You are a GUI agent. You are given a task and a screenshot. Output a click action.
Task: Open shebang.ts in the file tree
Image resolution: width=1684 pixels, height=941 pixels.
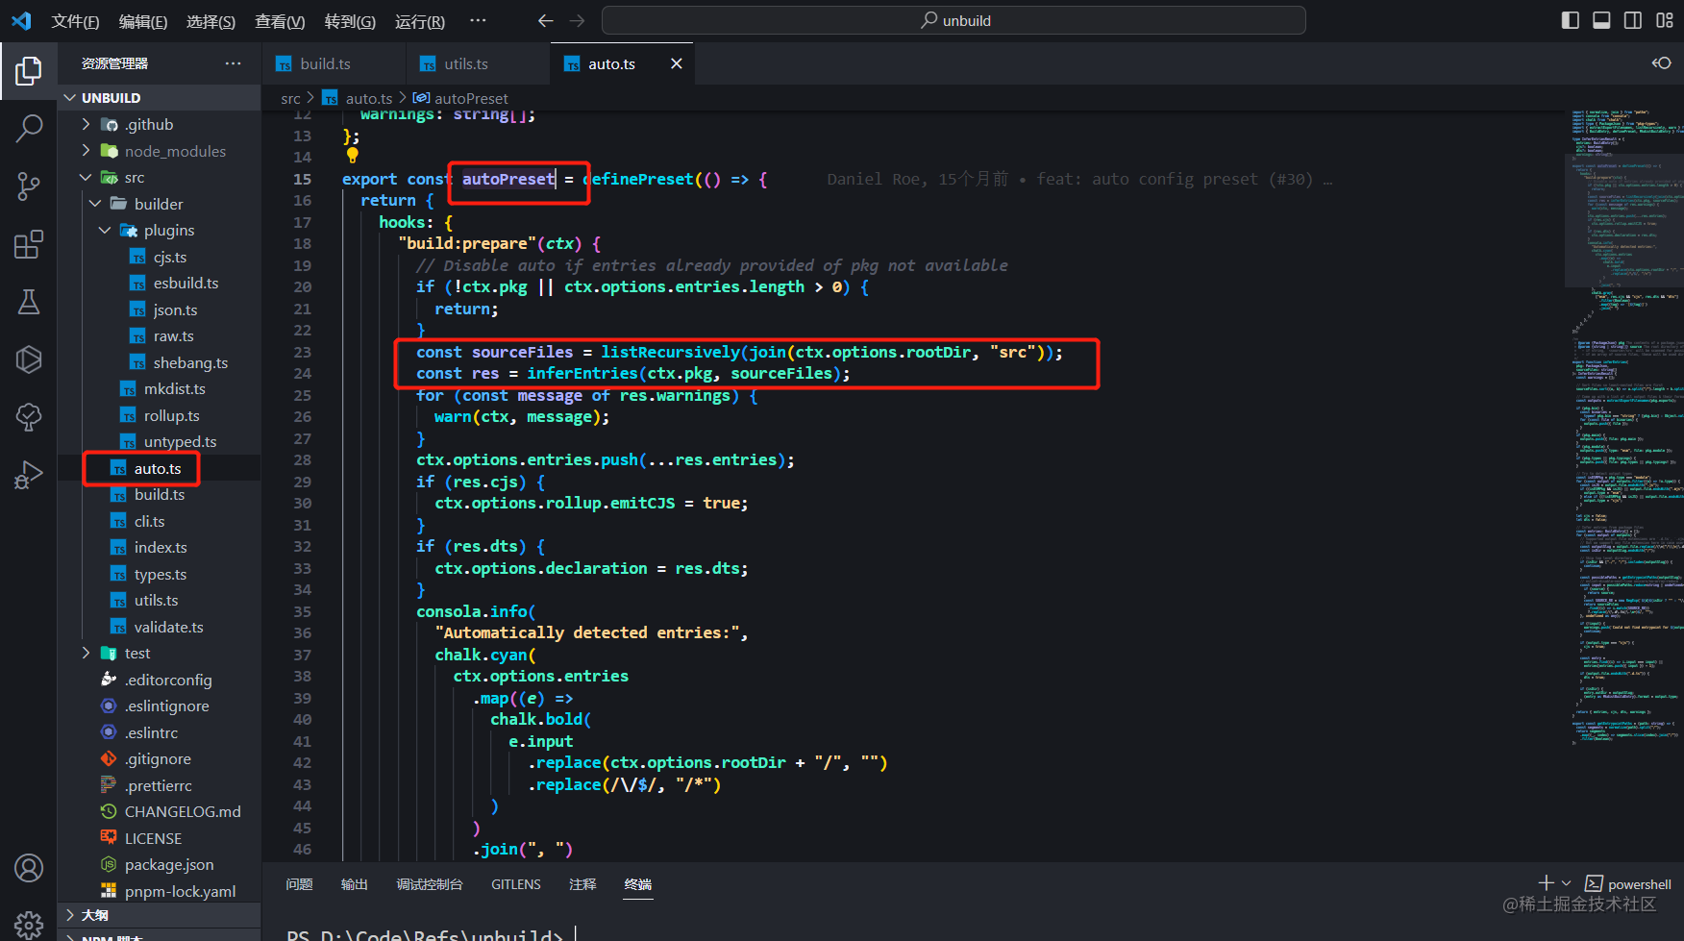tap(160, 362)
